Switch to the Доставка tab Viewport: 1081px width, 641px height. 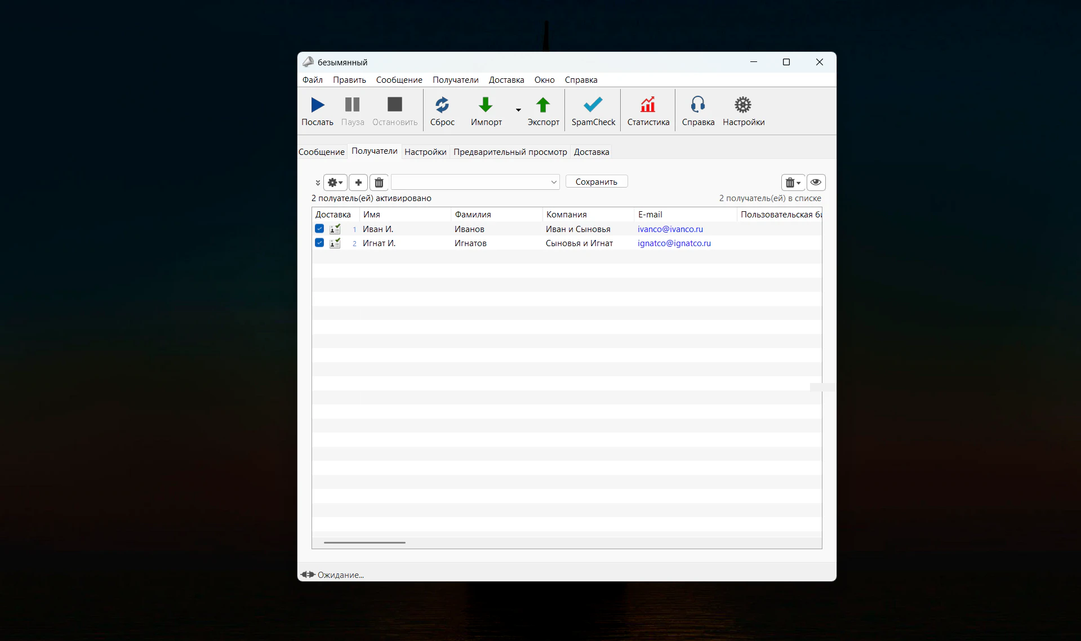click(591, 152)
